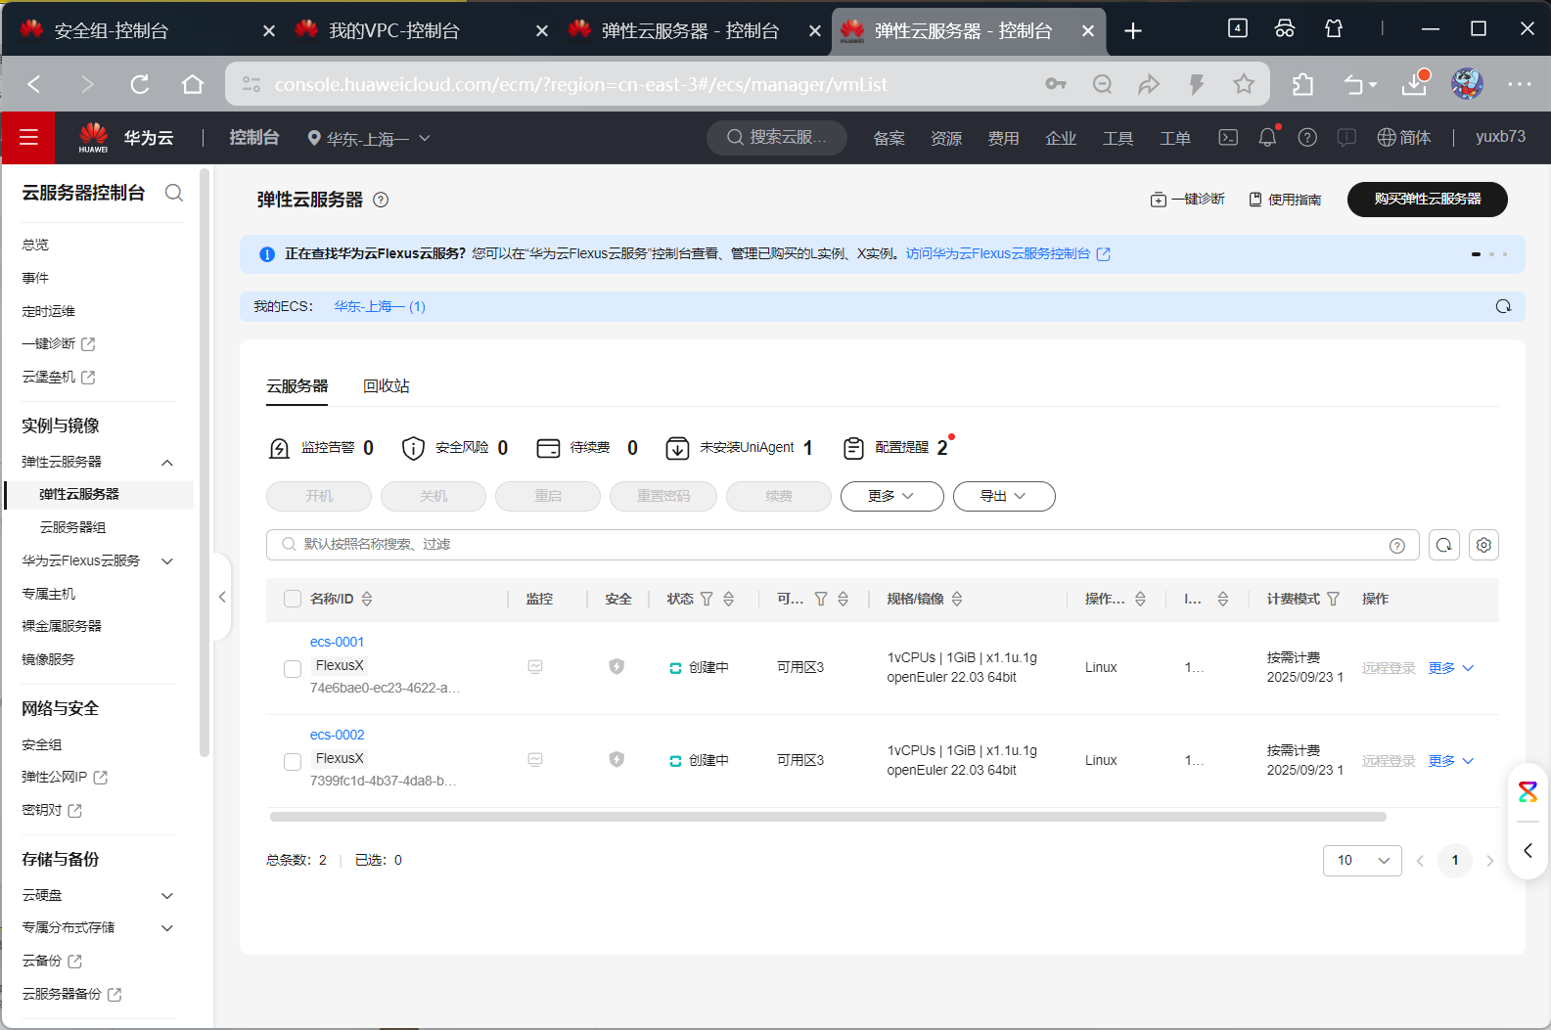Filter by 状态 column funnel
Screen dimensions: 1551x1030
click(707, 599)
